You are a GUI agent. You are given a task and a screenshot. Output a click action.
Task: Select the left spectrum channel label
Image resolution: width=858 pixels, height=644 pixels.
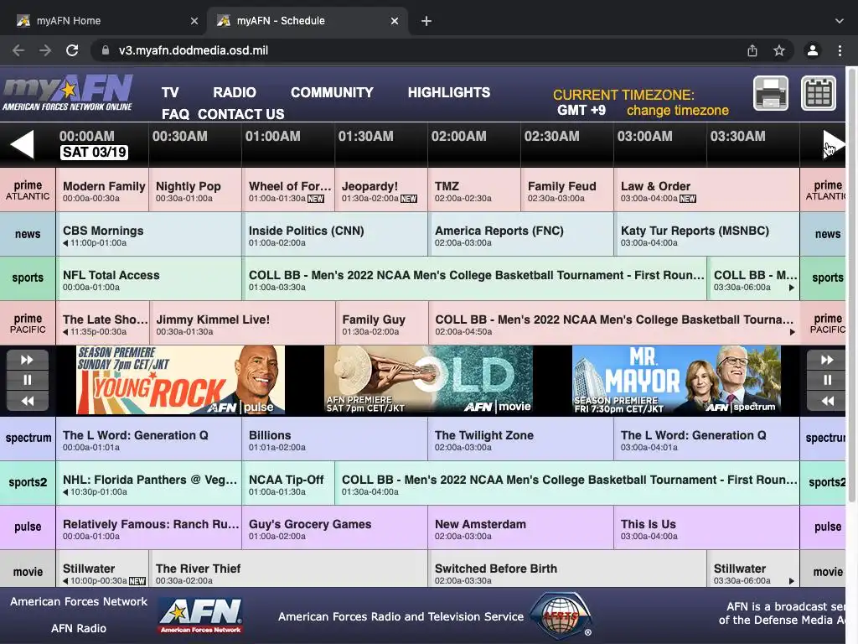28,438
